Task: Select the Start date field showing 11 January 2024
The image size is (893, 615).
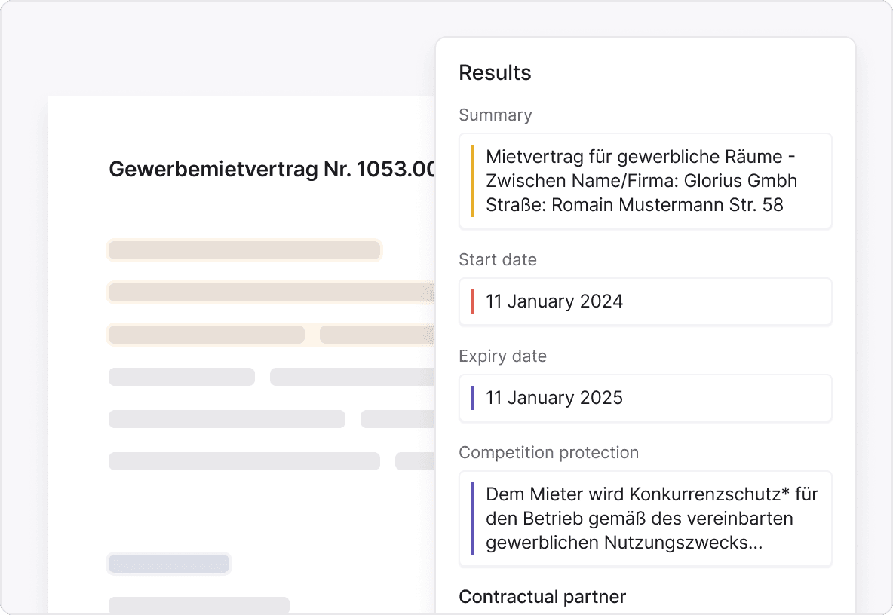Action: point(645,301)
